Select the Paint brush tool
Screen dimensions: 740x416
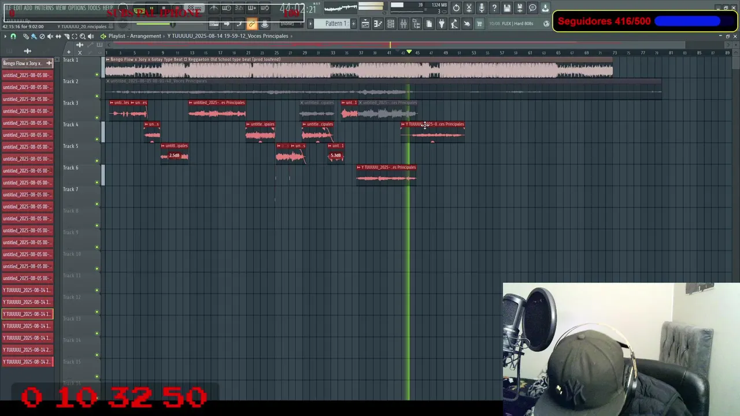pos(34,36)
